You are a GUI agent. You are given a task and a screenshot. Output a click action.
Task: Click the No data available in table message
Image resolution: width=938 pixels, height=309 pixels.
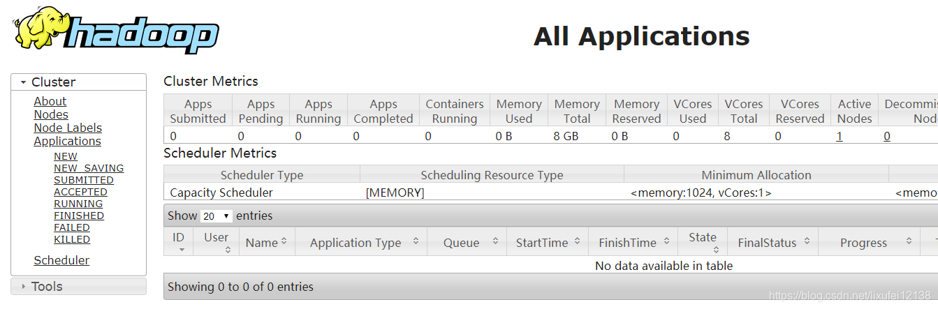(664, 265)
